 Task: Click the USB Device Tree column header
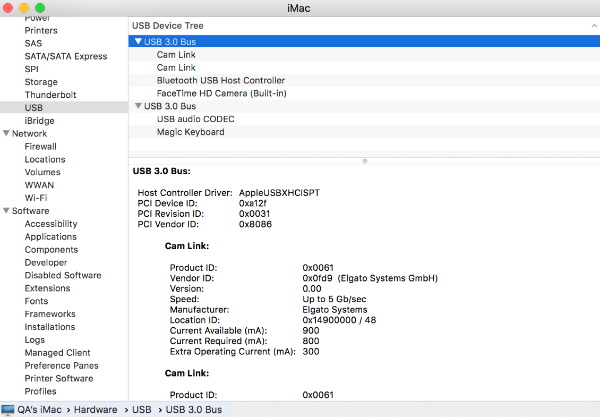coord(364,25)
